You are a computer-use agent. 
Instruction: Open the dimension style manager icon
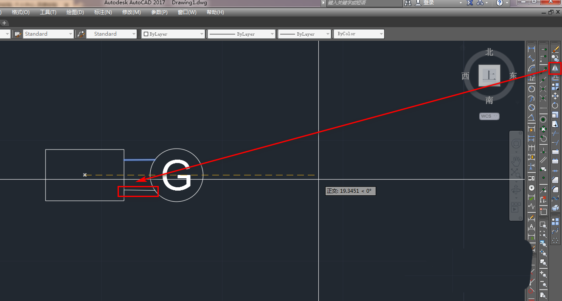(x=81, y=34)
